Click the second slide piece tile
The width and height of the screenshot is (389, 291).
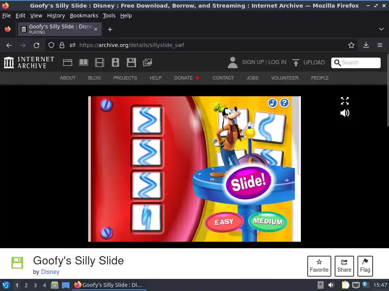coord(147,153)
